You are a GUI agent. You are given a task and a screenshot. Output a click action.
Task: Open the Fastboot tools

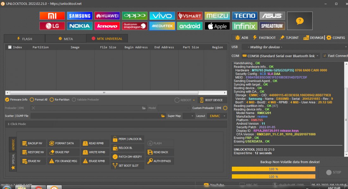(x=264, y=37)
